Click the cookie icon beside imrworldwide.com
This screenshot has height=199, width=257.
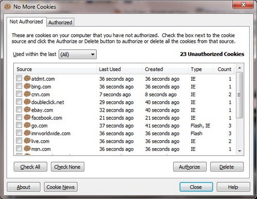click(x=27, y=133)
